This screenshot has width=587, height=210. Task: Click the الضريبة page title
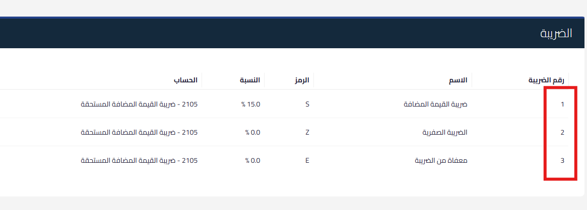[556, 33]
